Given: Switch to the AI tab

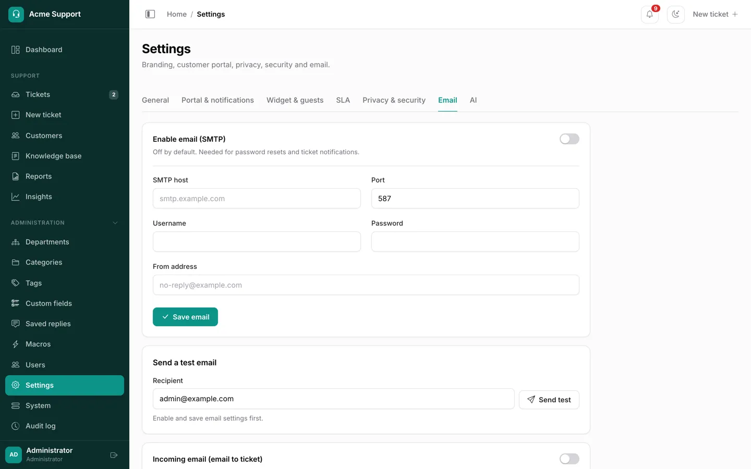Looking at the screenshot, I should [473, 100].
